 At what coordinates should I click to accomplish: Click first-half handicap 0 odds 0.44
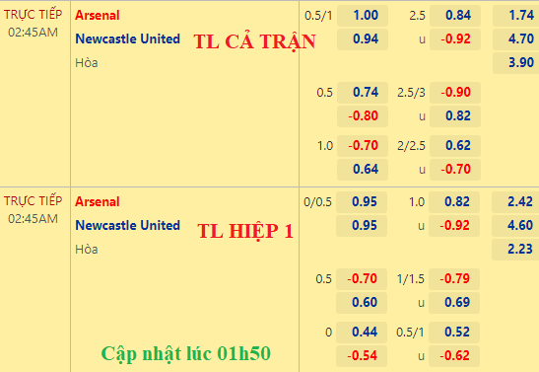coord(362,333)
